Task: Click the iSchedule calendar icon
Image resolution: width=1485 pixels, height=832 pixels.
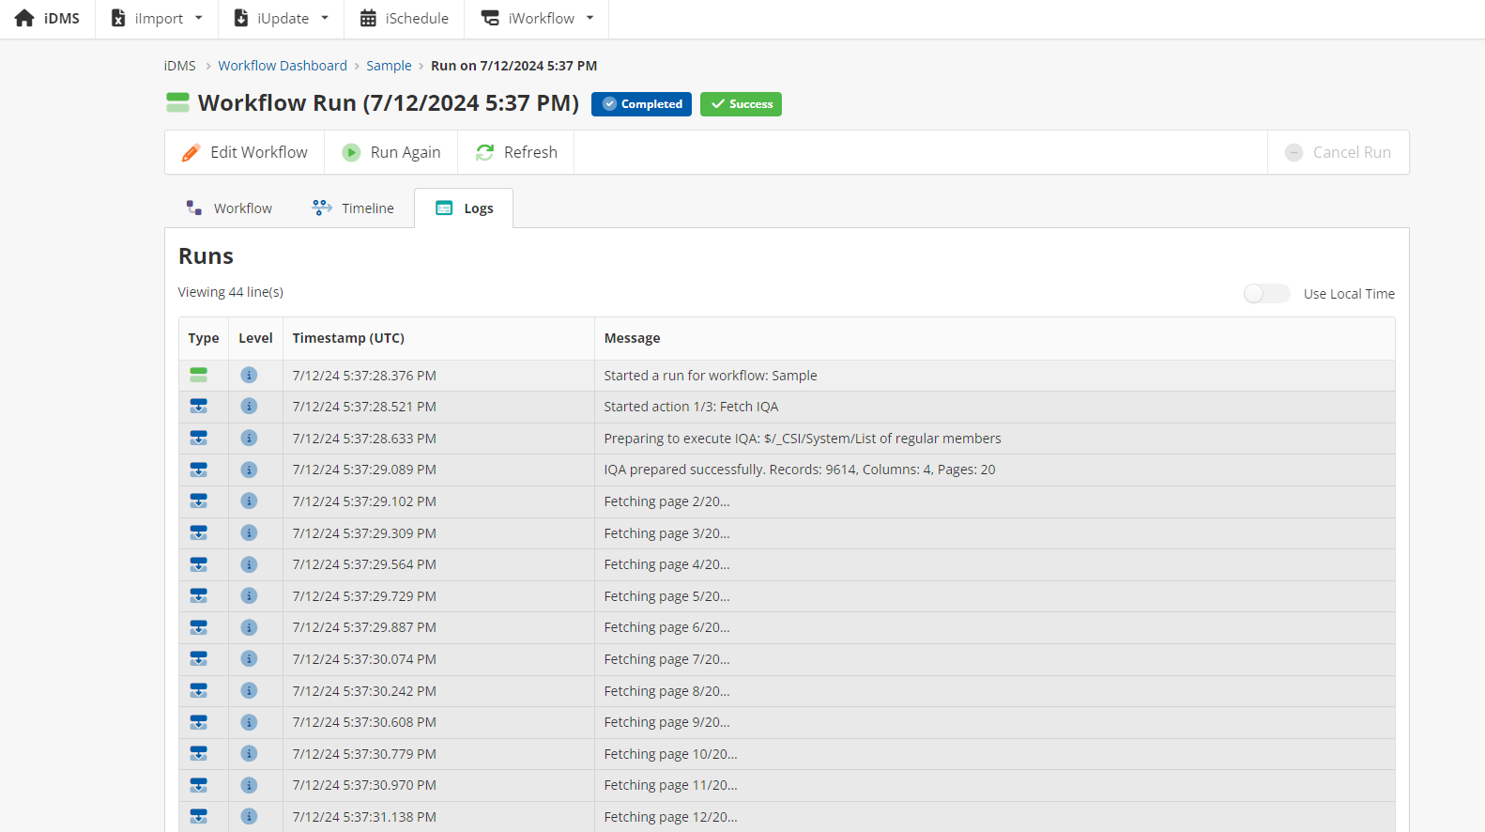Action: point(368,19)
